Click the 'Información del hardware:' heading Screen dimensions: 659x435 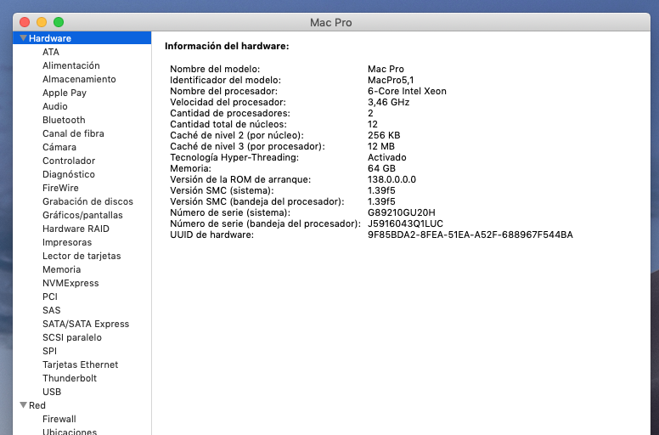[x=227, y=46]
